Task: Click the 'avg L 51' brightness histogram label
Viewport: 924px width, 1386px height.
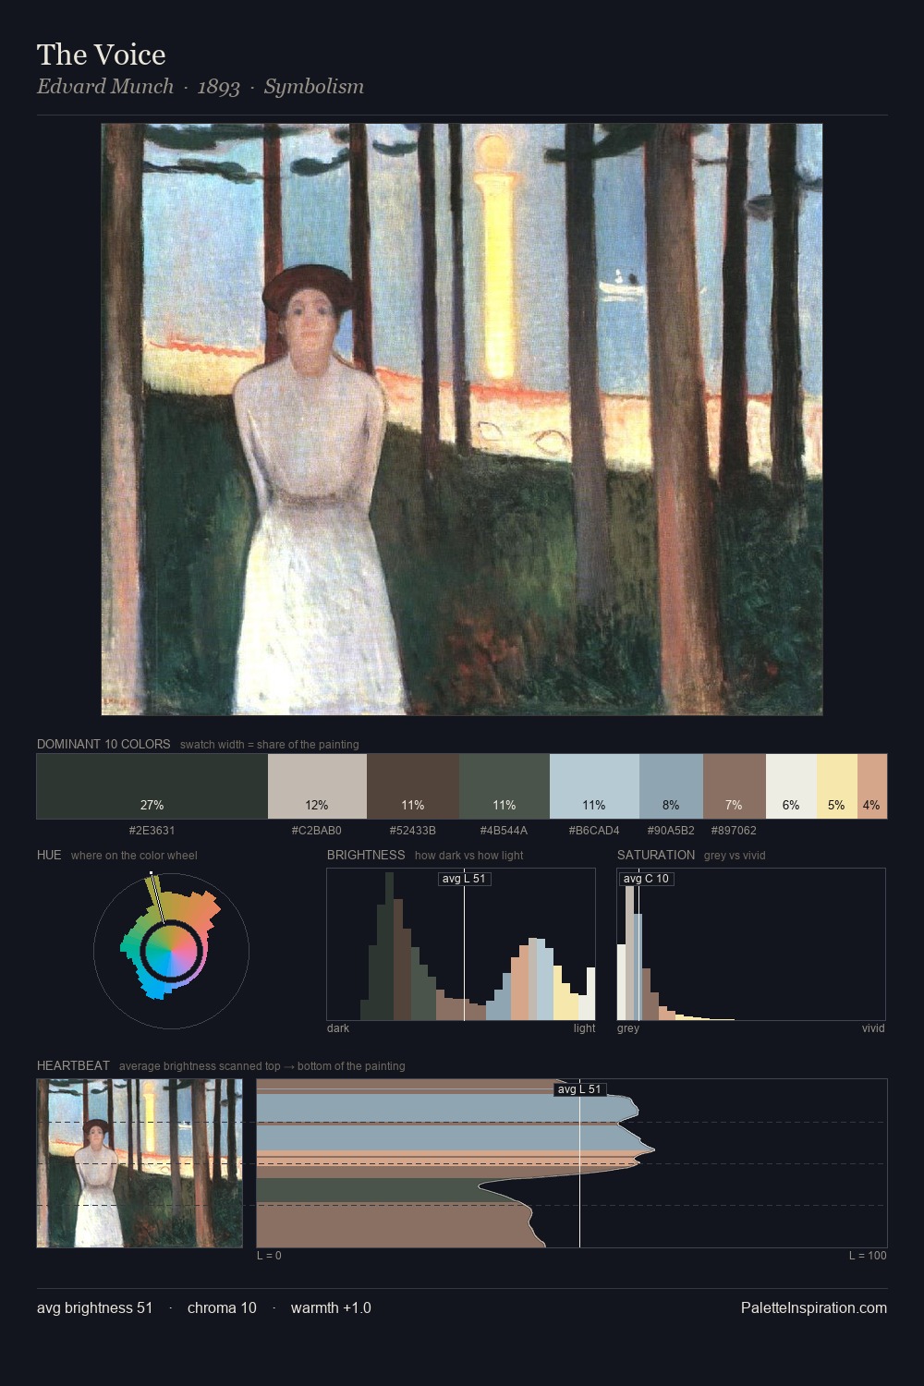Action: tap(464, 879)
